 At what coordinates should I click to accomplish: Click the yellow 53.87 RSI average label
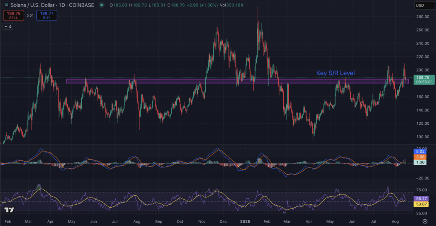422,204
